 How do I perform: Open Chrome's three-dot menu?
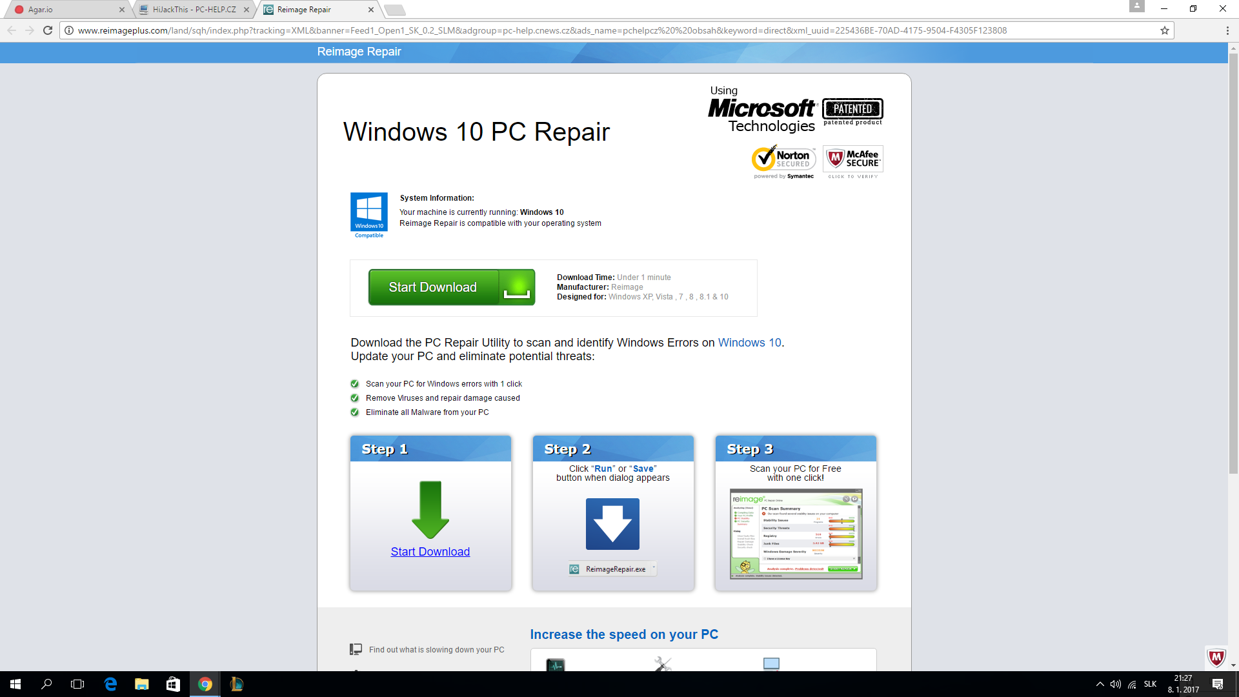coord(1227,30)
